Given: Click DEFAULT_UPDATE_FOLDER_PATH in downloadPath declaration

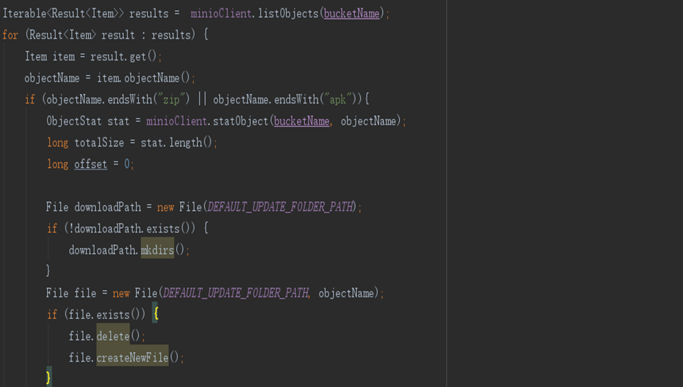Looking at the screenshot, I should pos(280,207).
